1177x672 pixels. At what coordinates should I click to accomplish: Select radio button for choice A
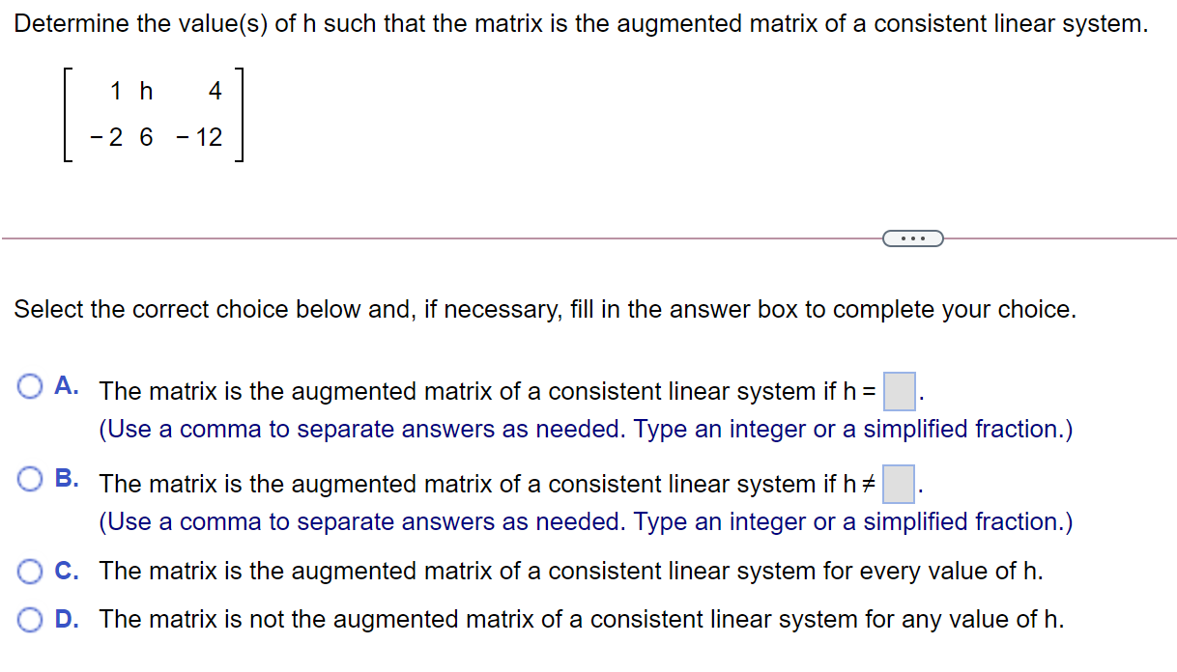[31, 386]
